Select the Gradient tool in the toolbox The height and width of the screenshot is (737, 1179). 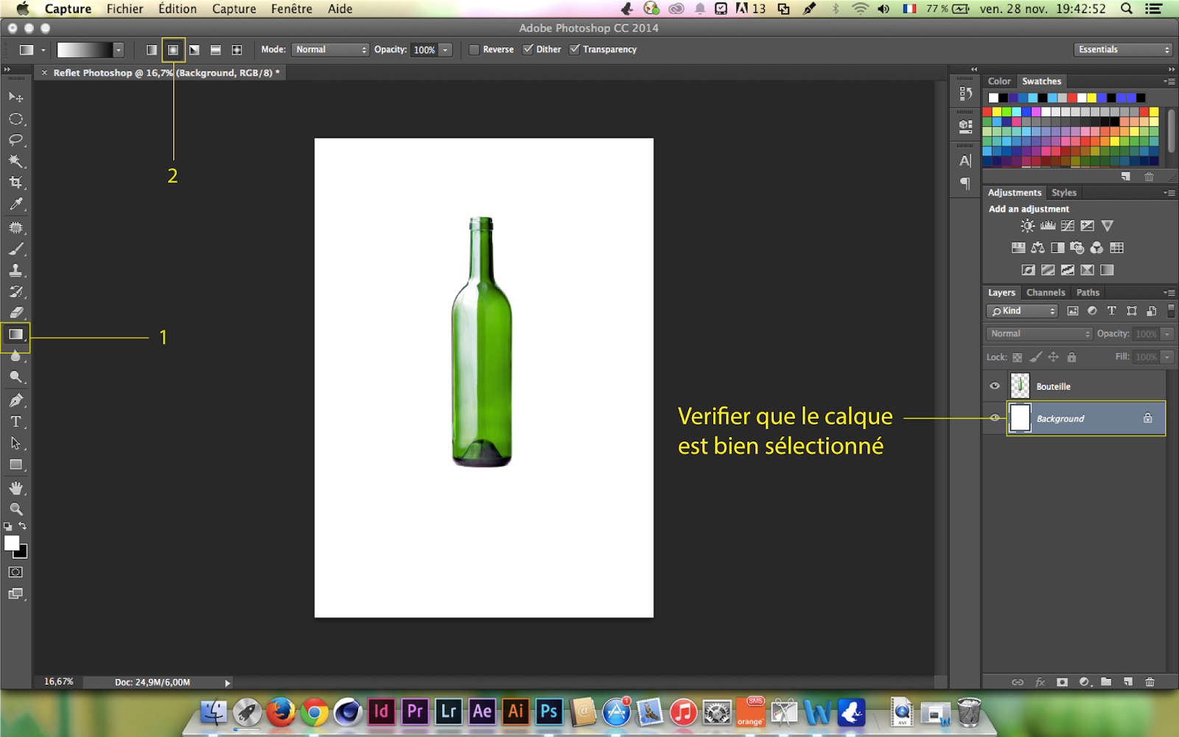15,335
